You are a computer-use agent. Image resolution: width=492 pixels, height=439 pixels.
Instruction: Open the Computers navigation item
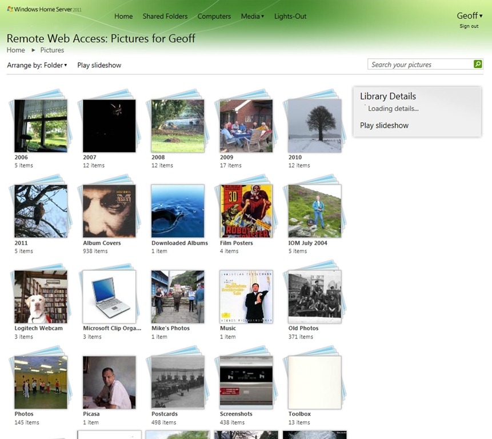click(214, 17)
